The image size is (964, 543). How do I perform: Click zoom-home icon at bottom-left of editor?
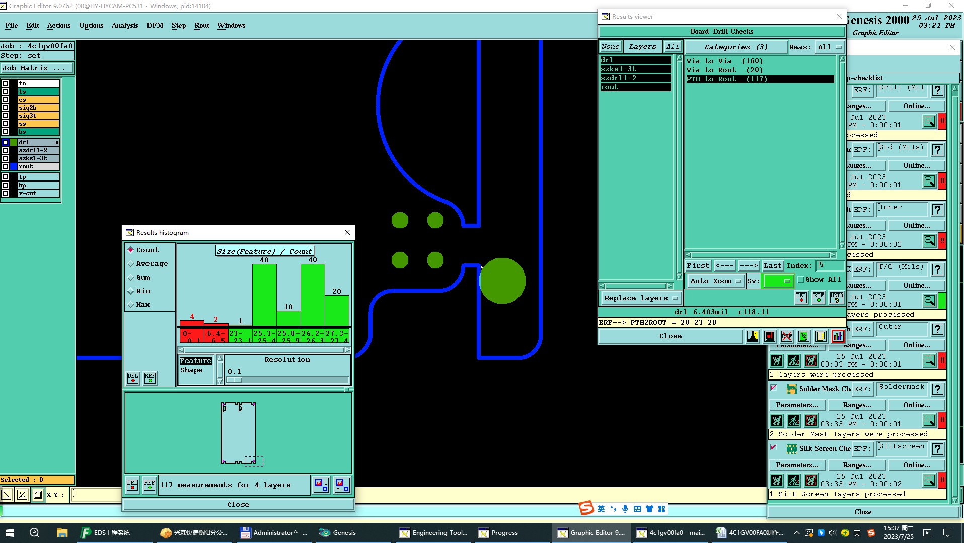pyautogui.click(x=7, y=495)
